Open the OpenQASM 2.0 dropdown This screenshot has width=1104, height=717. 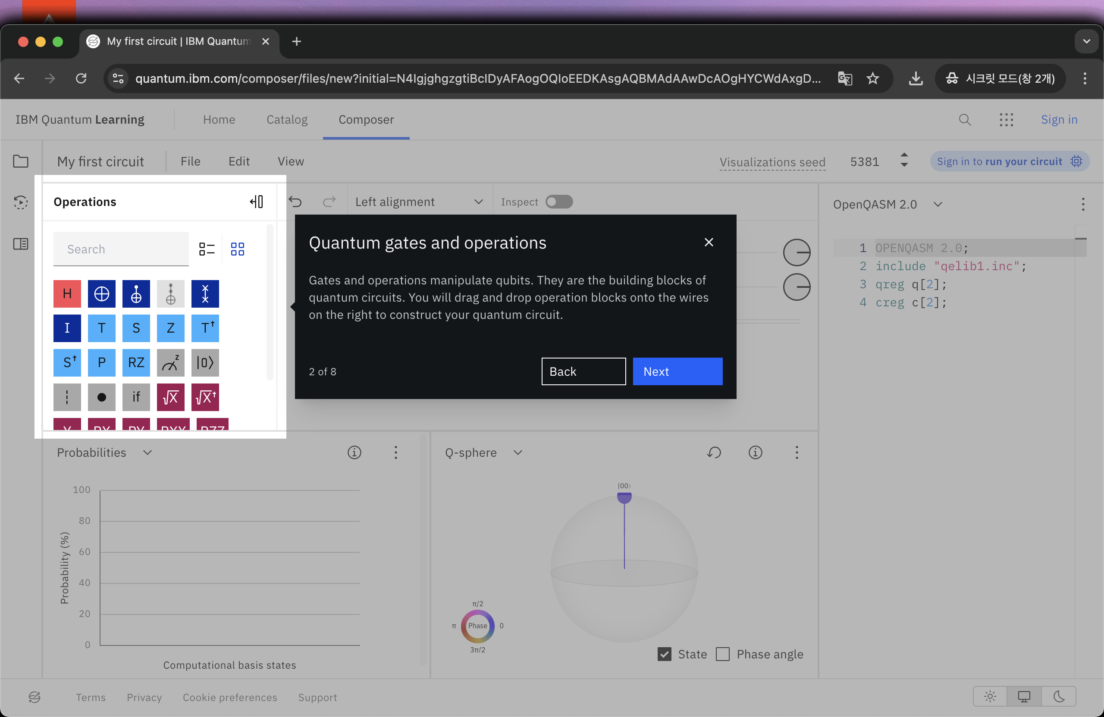click(888, 204)
